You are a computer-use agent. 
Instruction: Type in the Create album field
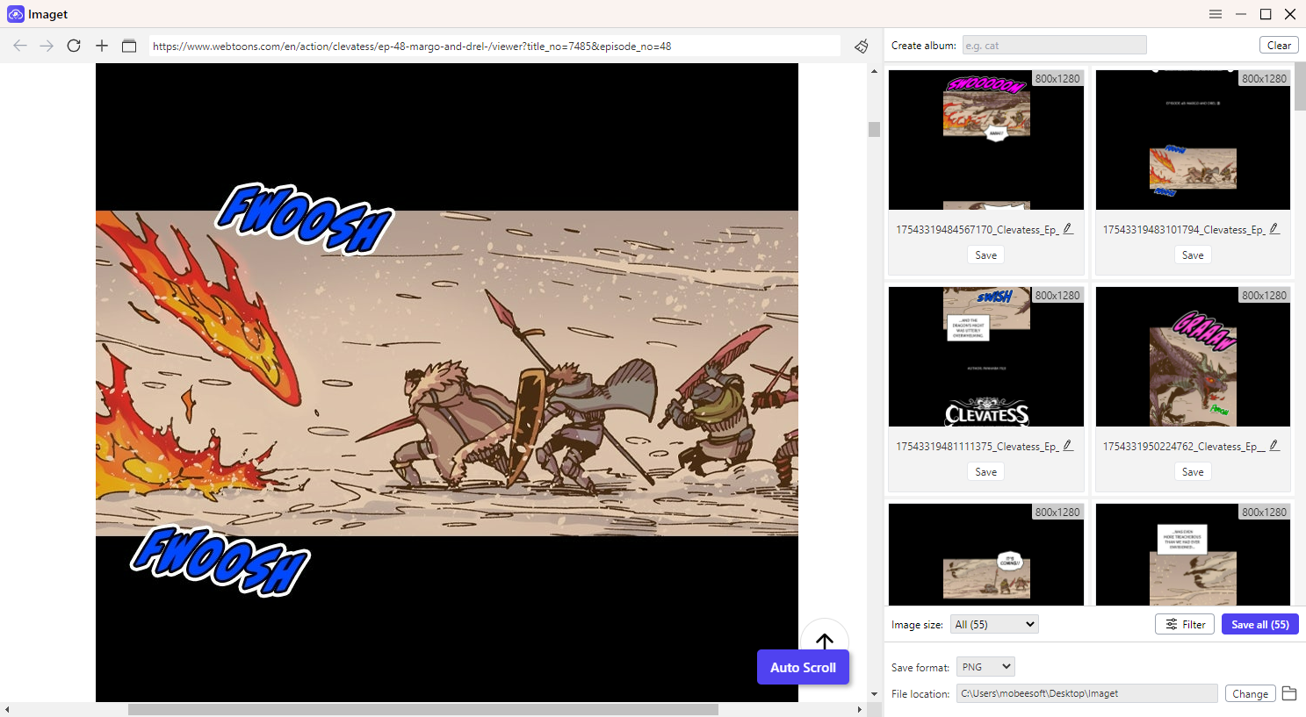[x=1054, y=46]
